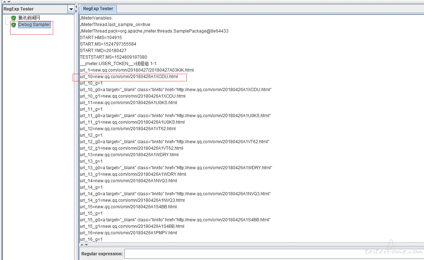Click green shield icon beside 腾讯新闻网
This screenshot has height=260, width=424.
[x=13, y=18]
